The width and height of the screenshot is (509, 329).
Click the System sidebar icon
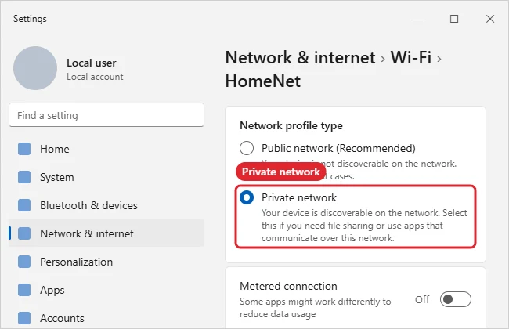pyautogui.click(x=24, y=177)
